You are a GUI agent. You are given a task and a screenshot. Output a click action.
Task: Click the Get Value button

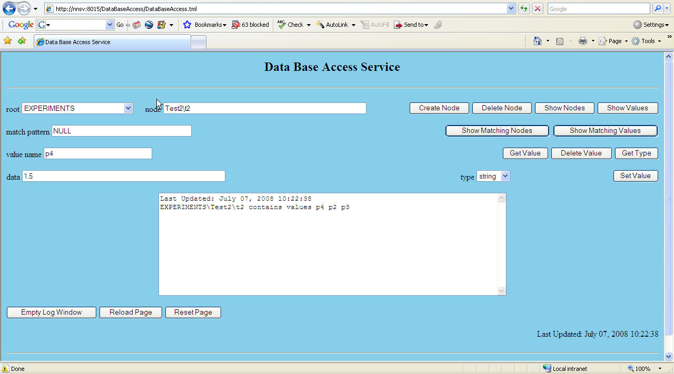[525, 153]
